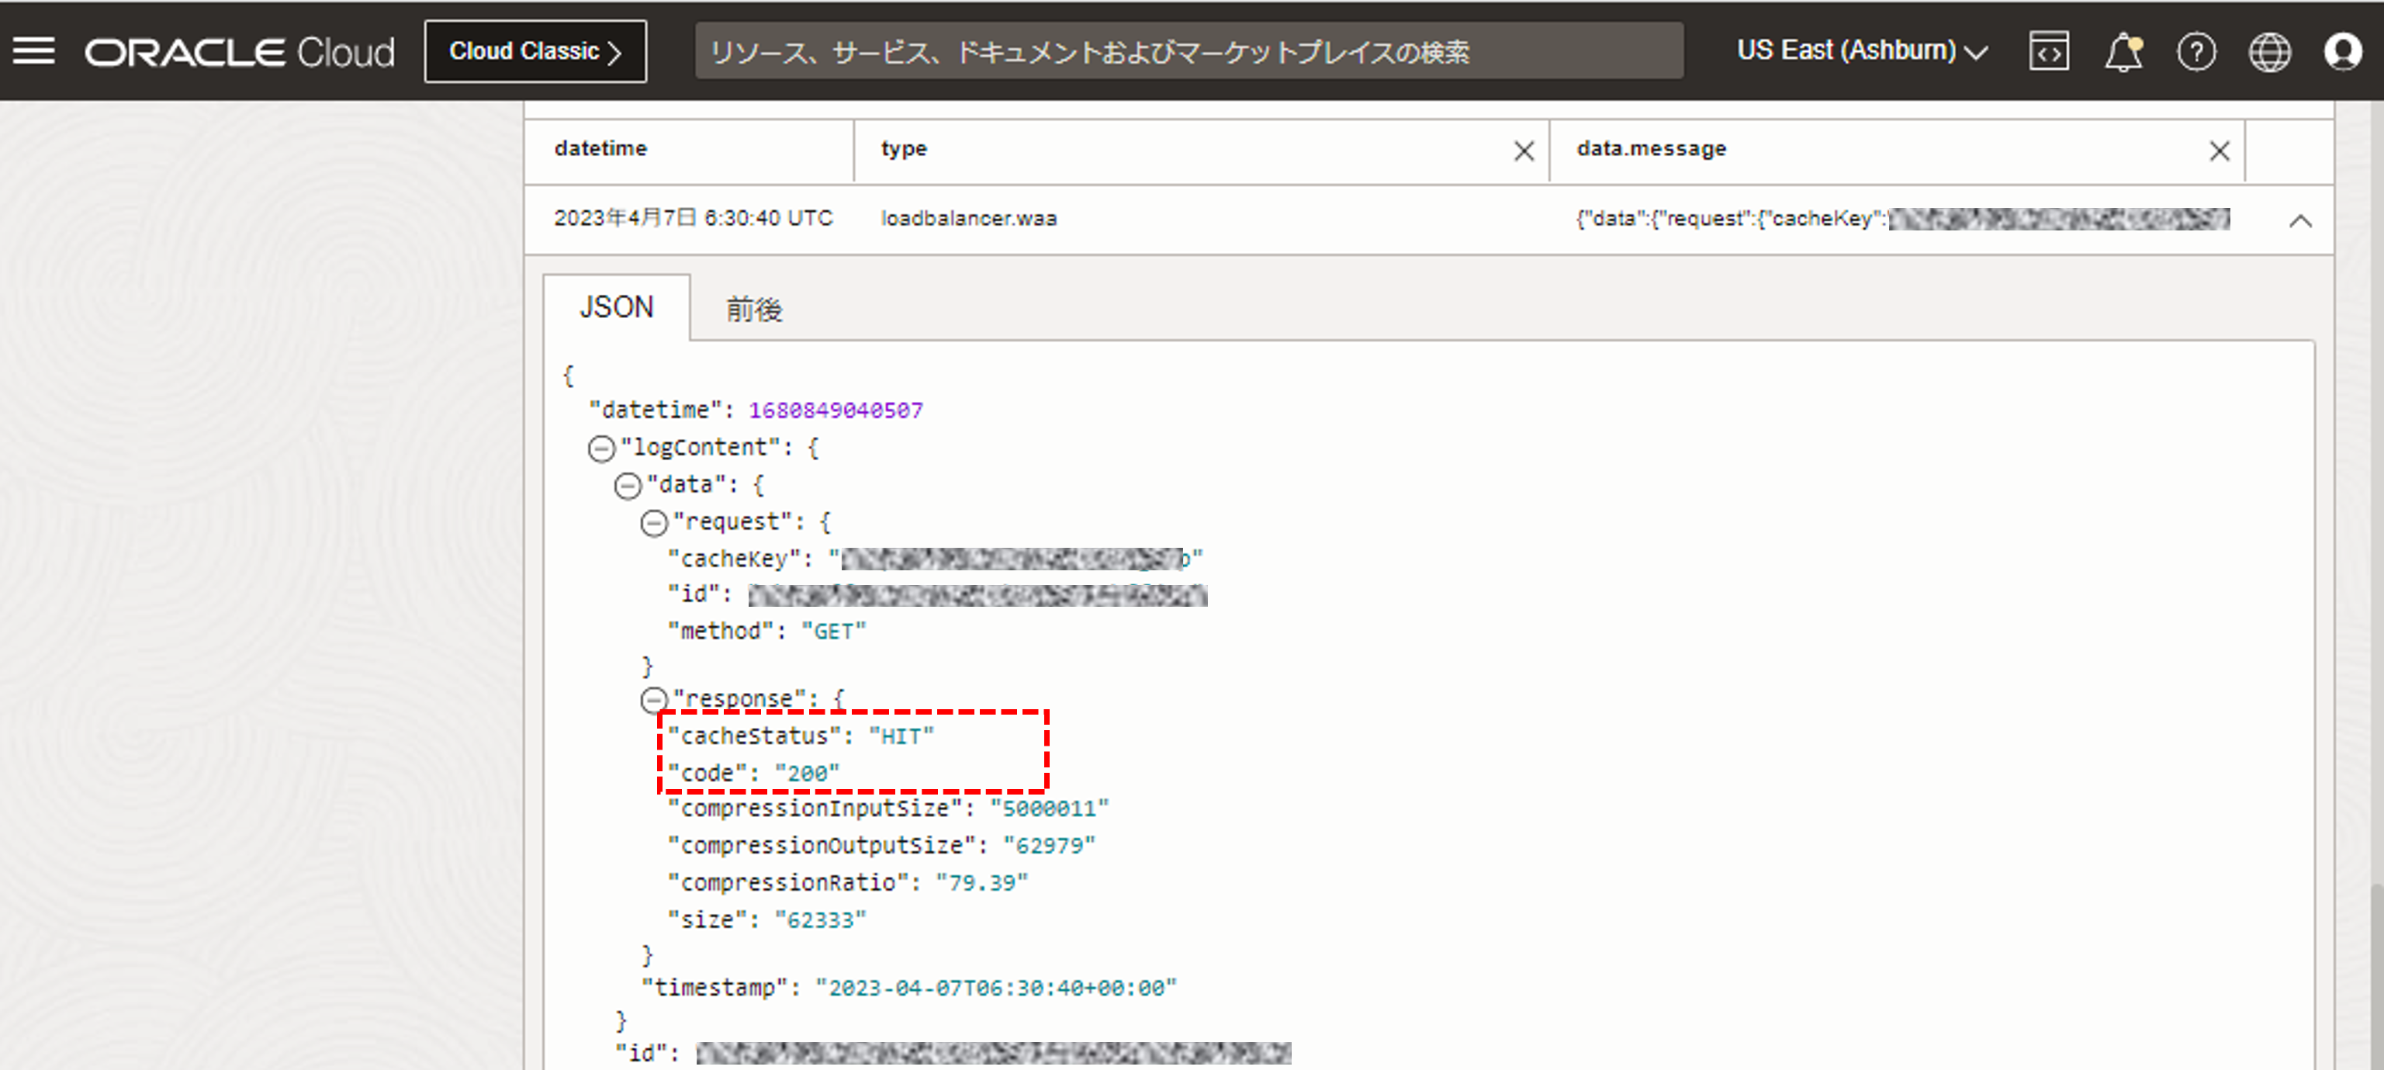Open the user profile avatar
2384x1070 pixels.
[2342, 52]
